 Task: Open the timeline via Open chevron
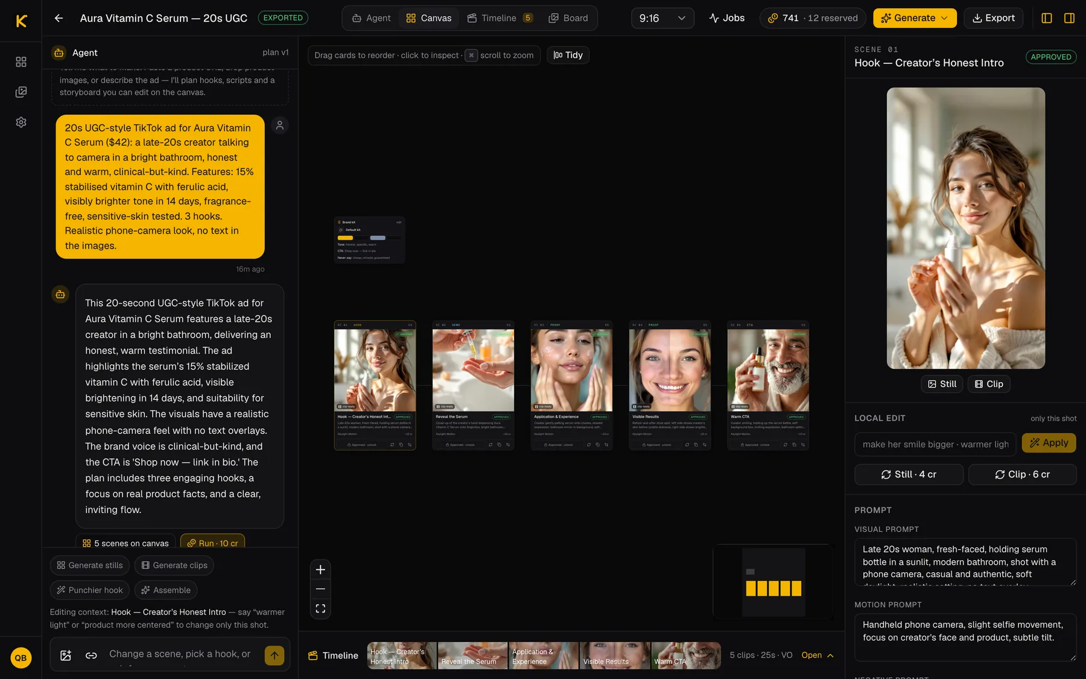pos(818,655)
